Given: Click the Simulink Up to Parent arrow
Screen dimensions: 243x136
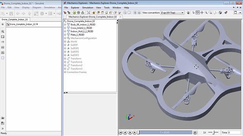Looking at the screenshot, I should [30, 14].
